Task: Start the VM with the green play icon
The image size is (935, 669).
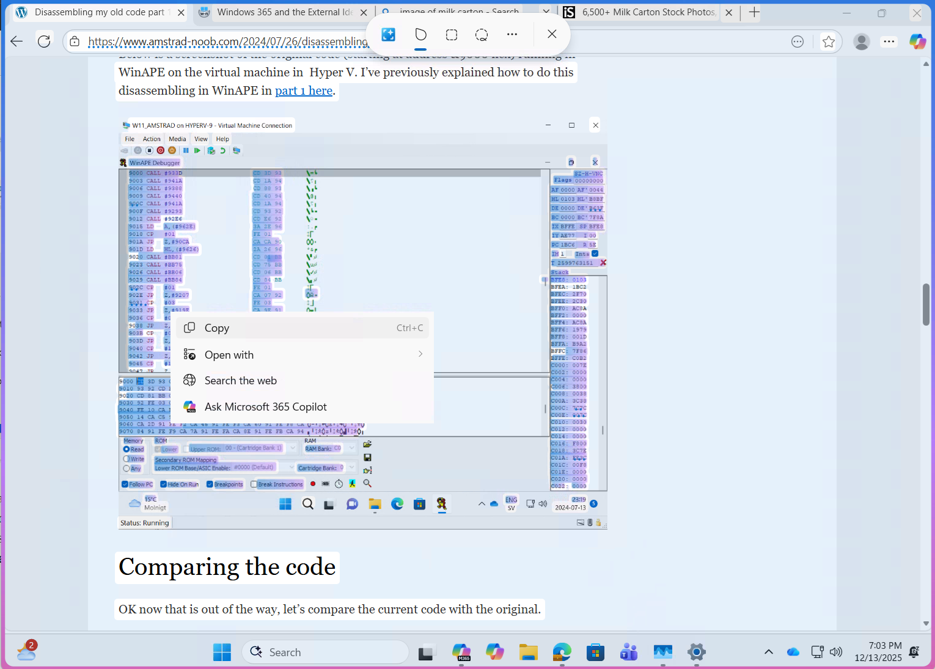Action: (197, 150)
